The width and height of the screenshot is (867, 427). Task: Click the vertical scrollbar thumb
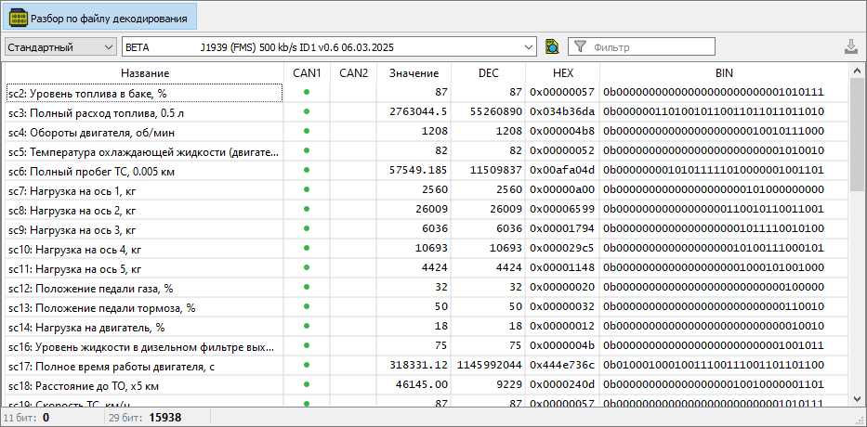click(858, 135)
